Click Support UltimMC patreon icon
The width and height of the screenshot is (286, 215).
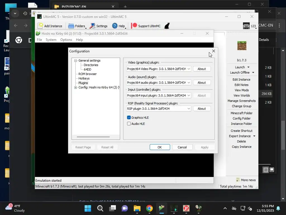click(x=134, y=26)
